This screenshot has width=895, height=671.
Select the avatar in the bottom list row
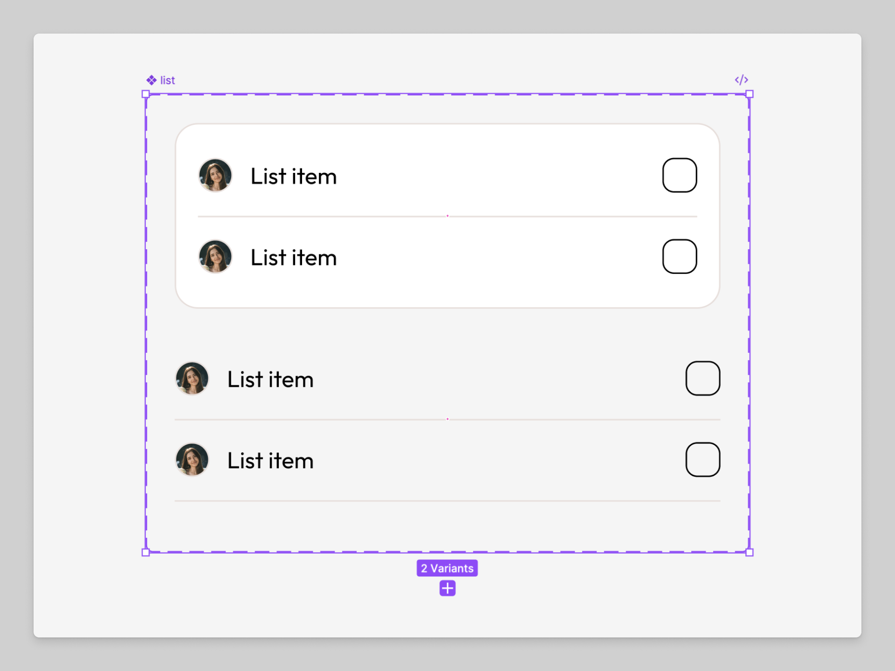pyautogui.click(x=192, y=459)
